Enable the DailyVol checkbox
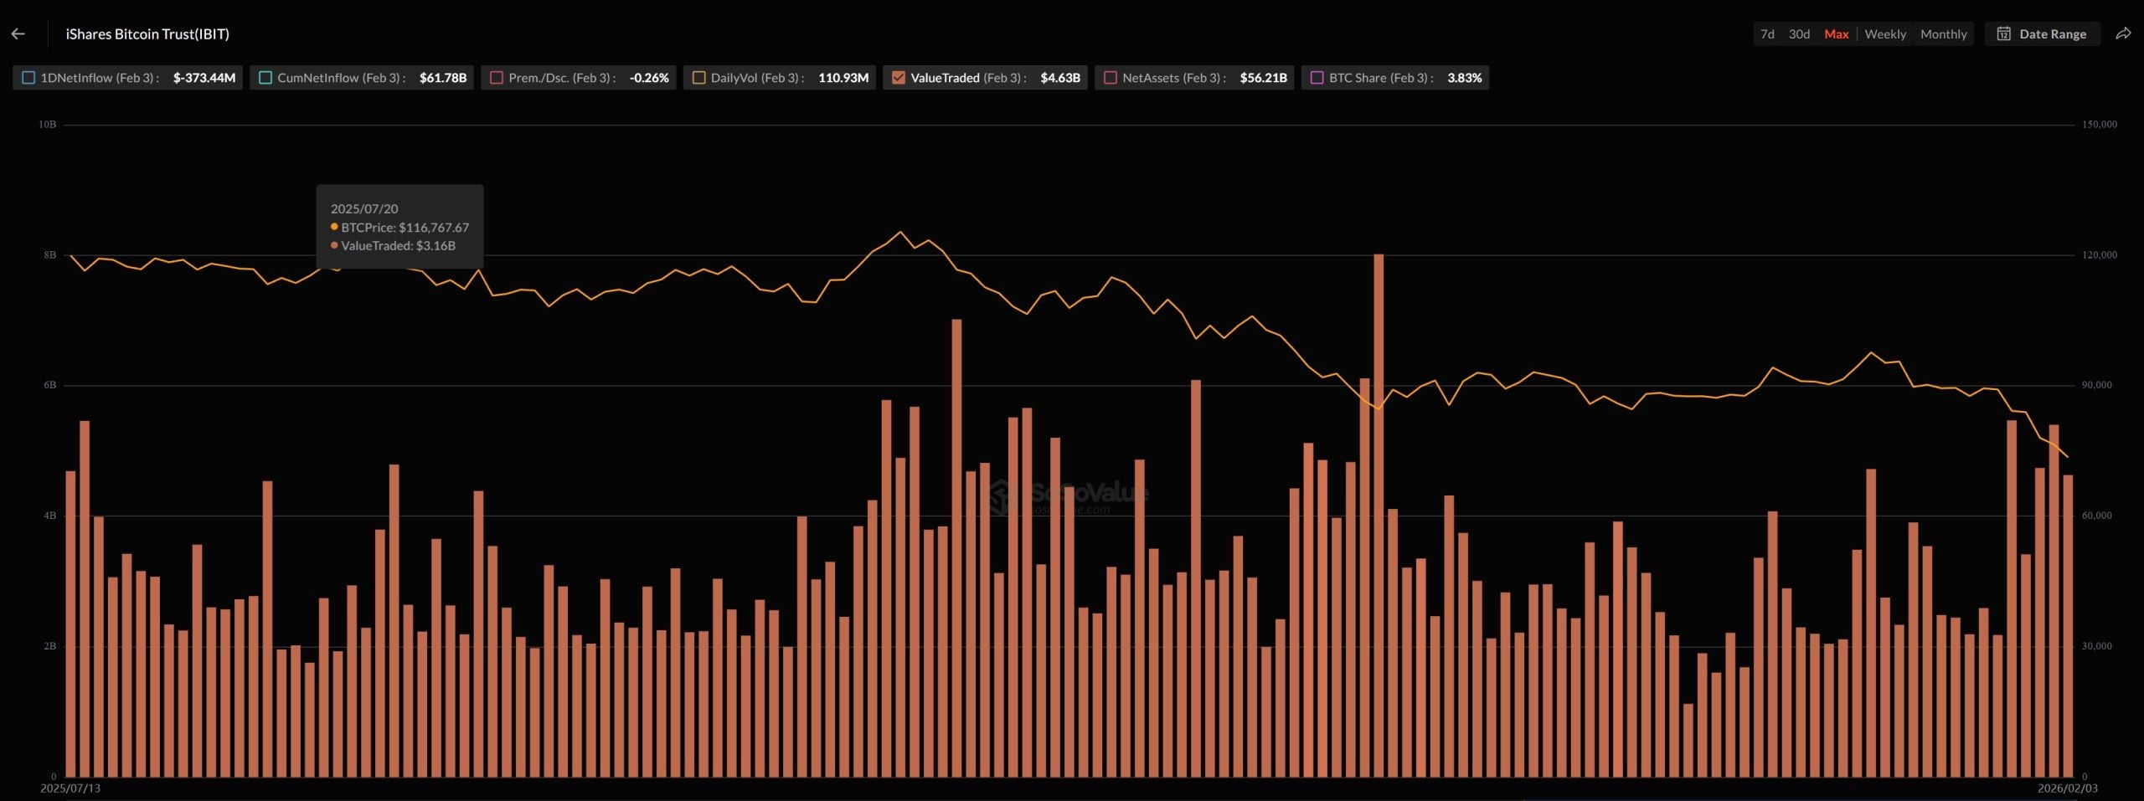Viewport: 2144px width, 801px height. [698, 78]
